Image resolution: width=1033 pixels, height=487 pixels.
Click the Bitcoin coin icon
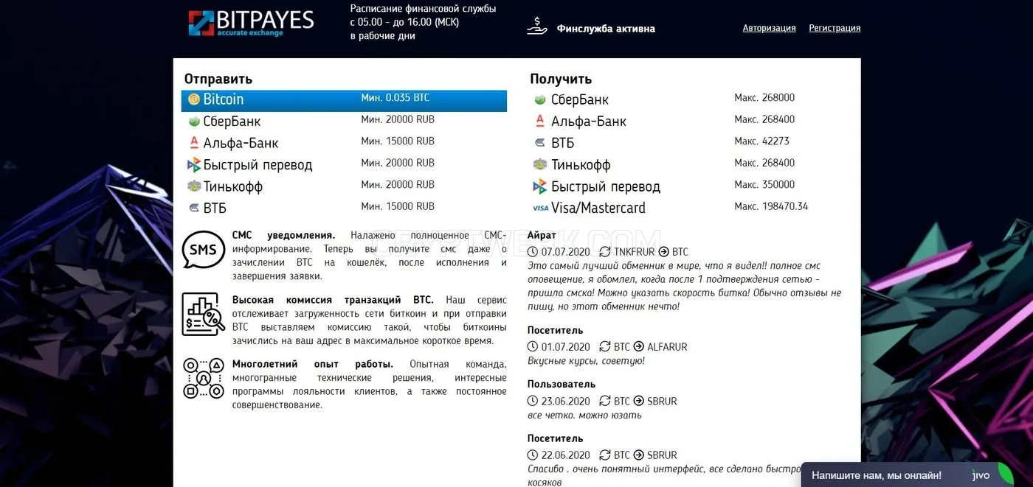tap(194, 99)
